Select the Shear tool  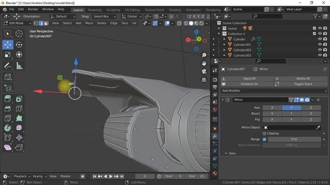point(8,147)
